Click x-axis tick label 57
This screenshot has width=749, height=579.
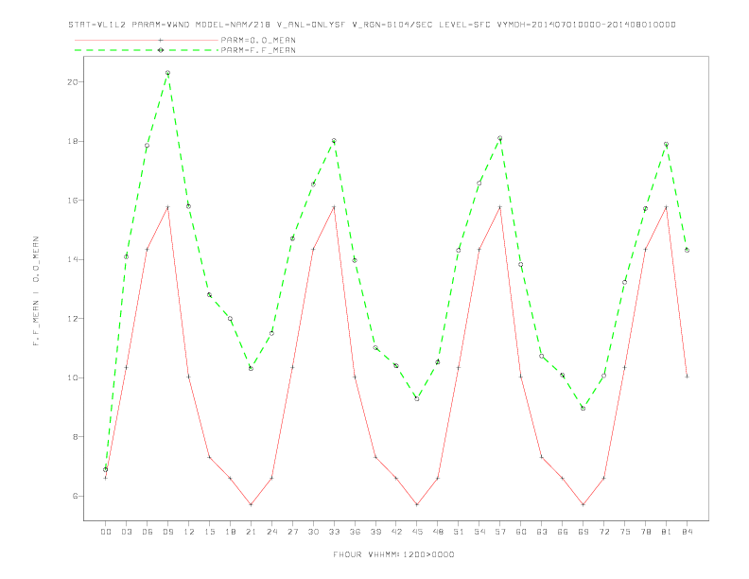[x=500, y=532]
